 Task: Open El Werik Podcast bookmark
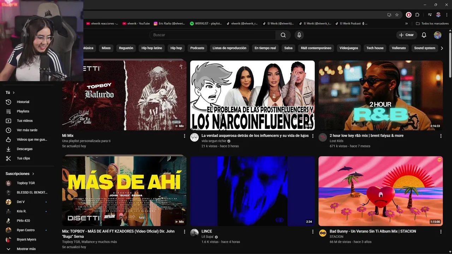point(351,24)
